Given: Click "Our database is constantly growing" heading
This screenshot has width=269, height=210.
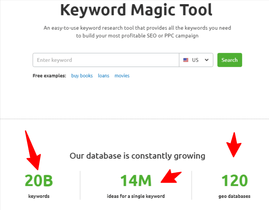Looking at the screenshot, I should click(137, 156).
